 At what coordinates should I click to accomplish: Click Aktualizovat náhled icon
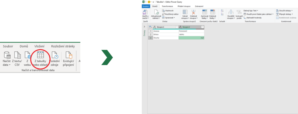[x=156, y=12]
